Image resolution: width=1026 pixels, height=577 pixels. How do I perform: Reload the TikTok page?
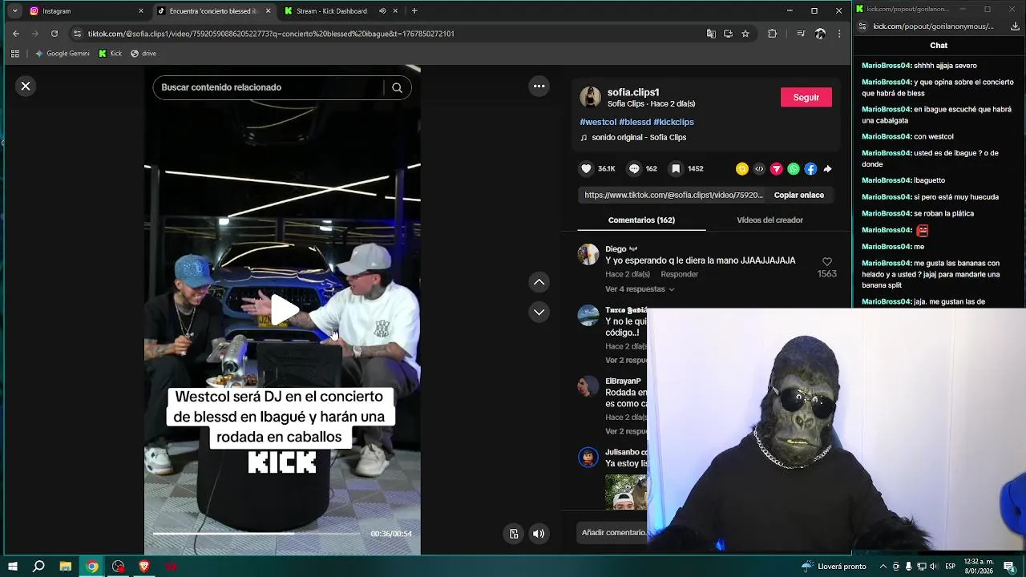(55, 34)
